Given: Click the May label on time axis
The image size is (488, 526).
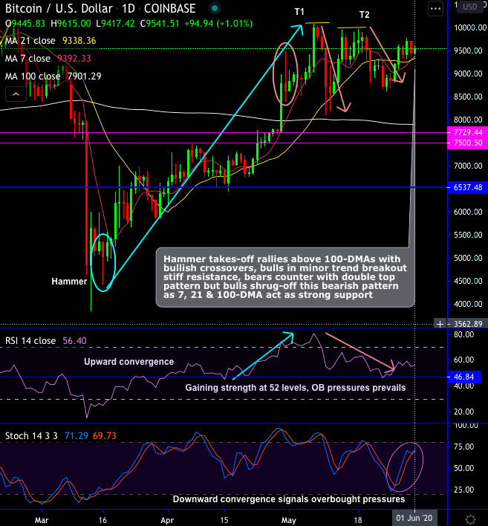Looking at the screenshot, I should coord(288,520).
